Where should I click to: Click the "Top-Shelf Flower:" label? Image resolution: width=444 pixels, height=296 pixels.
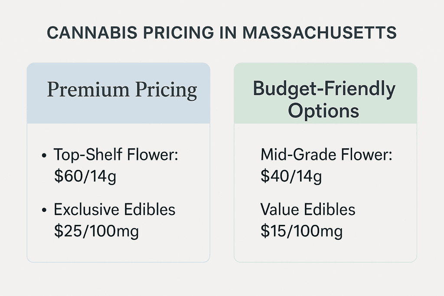coord(116,155)
